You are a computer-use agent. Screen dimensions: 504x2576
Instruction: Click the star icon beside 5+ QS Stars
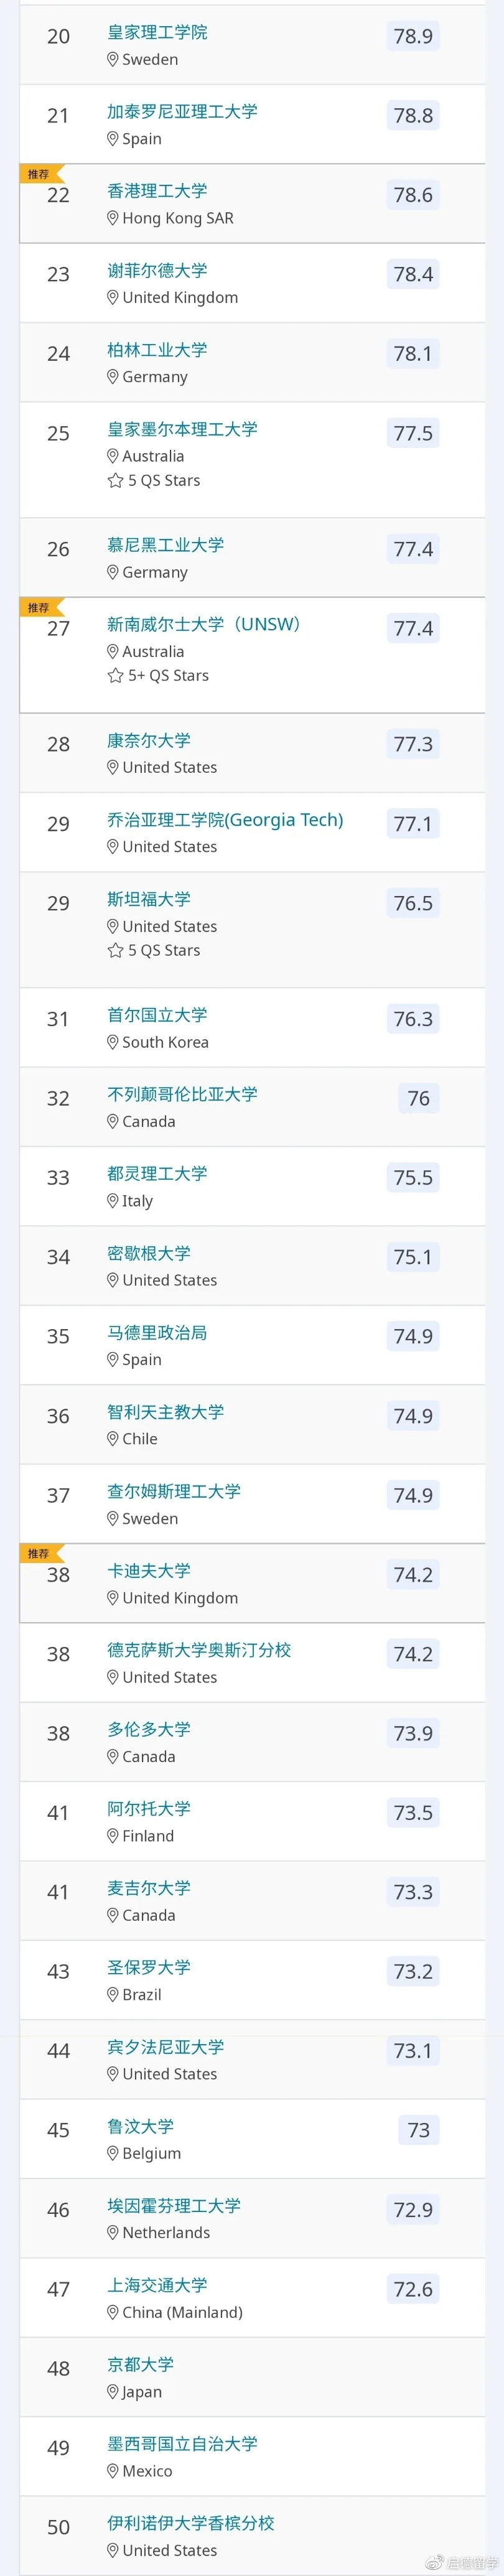coord(115,676)
